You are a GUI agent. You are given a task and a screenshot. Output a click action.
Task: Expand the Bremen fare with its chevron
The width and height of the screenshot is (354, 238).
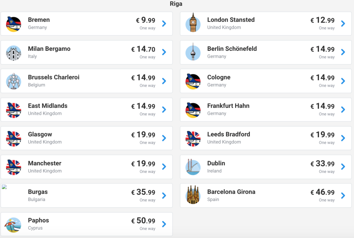(x=164, y=24)
